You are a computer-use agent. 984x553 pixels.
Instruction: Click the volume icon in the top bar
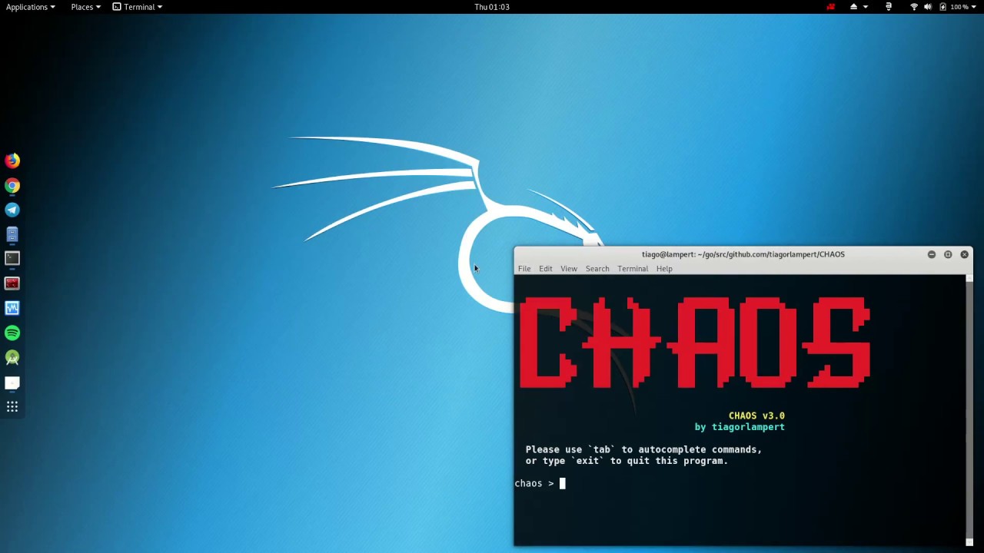click(x=929, y=7)
